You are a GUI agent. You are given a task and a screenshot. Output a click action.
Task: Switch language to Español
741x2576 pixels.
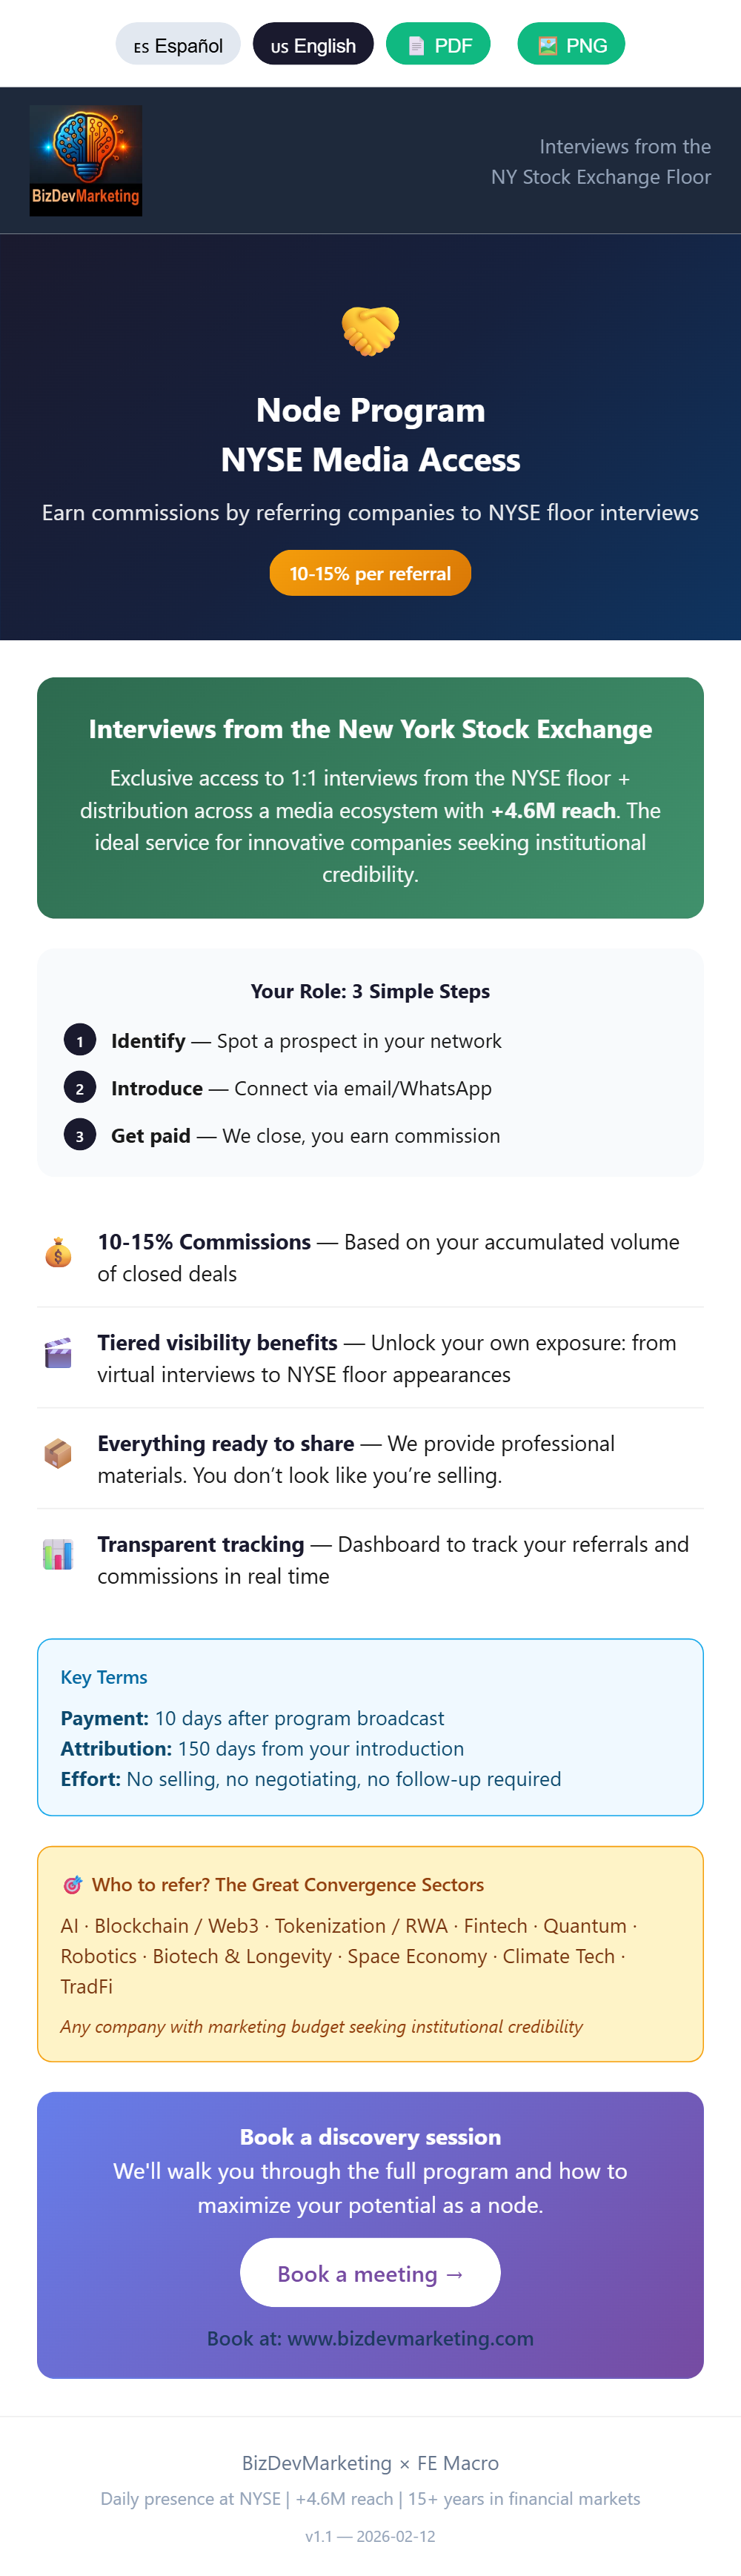(x=178, y=45)
